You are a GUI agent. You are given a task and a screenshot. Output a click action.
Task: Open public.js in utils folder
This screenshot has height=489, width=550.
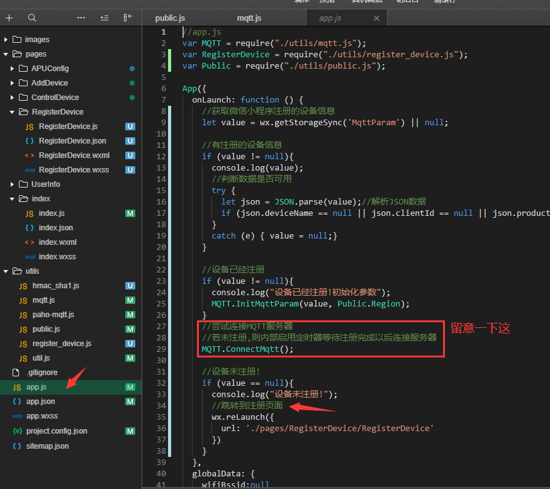[46, 329]
